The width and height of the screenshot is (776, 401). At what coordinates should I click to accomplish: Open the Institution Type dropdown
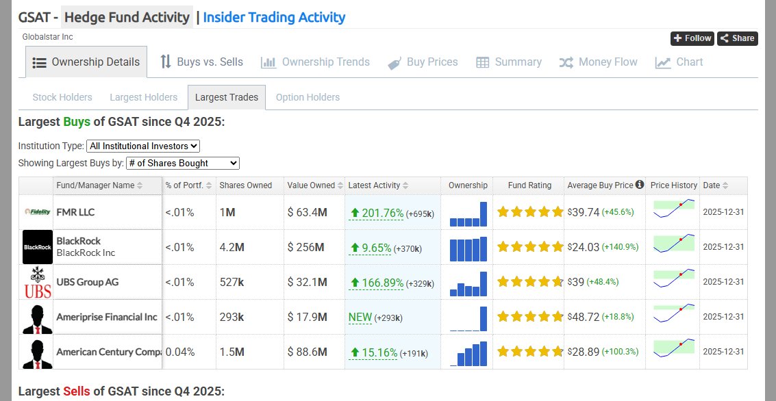pos(142,146)
